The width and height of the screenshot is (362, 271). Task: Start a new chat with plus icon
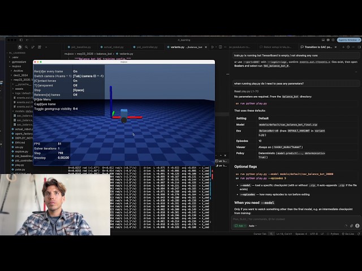click(343, 47)
